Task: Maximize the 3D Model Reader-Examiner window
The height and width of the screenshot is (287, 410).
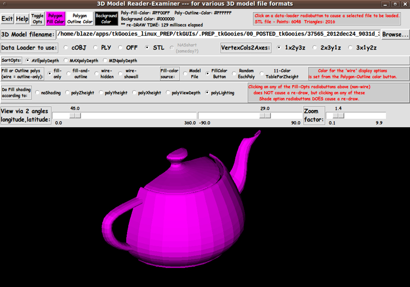Action: (x=395, y=4)
